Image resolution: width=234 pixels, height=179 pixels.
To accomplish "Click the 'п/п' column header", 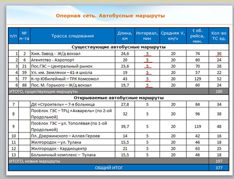I will coord(14,36).
